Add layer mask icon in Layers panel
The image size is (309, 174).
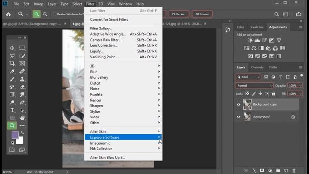[x=262, y=171]
